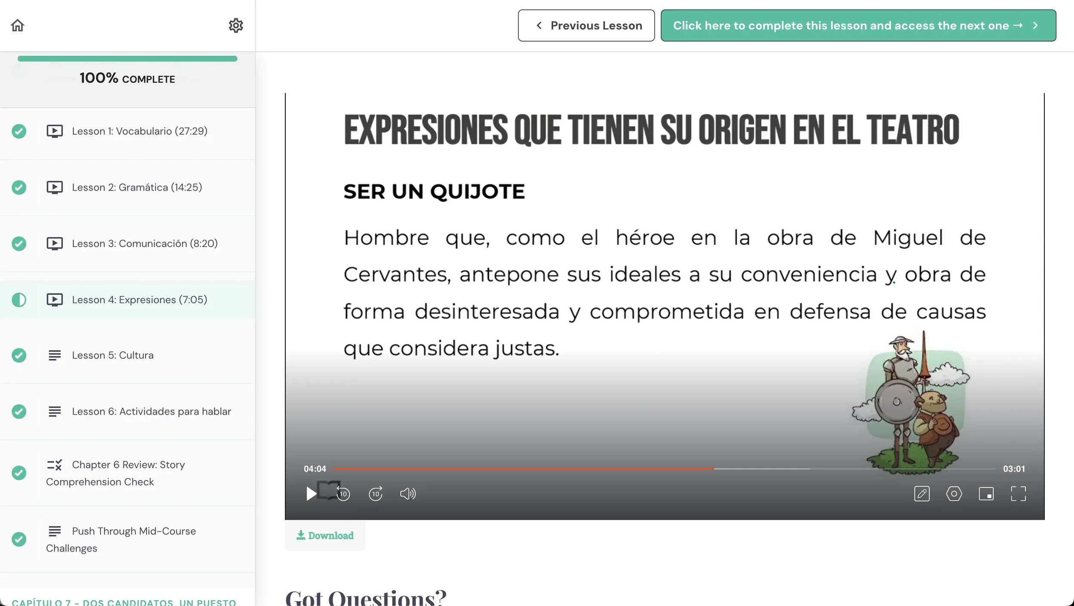Screen dimensions: 1074x606
Task: Toggle Mid-Course Challenges completion checkmark
Action: click(x=19, y=539)
